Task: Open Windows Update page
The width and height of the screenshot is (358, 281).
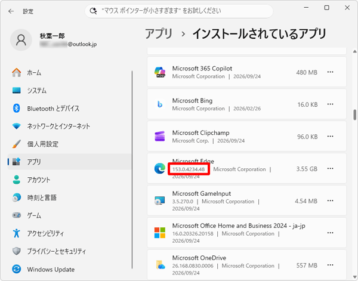Action: click(x=70, y=269)
